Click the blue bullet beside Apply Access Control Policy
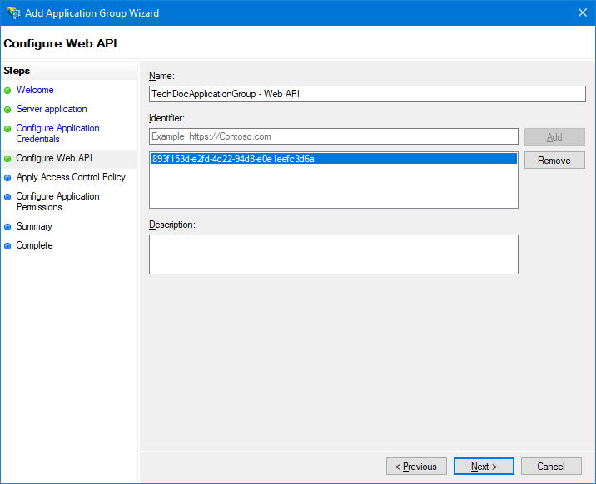 click(7, 178)
